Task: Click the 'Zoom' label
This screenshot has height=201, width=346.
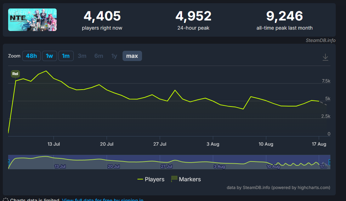Action: [x=14, y=56]
